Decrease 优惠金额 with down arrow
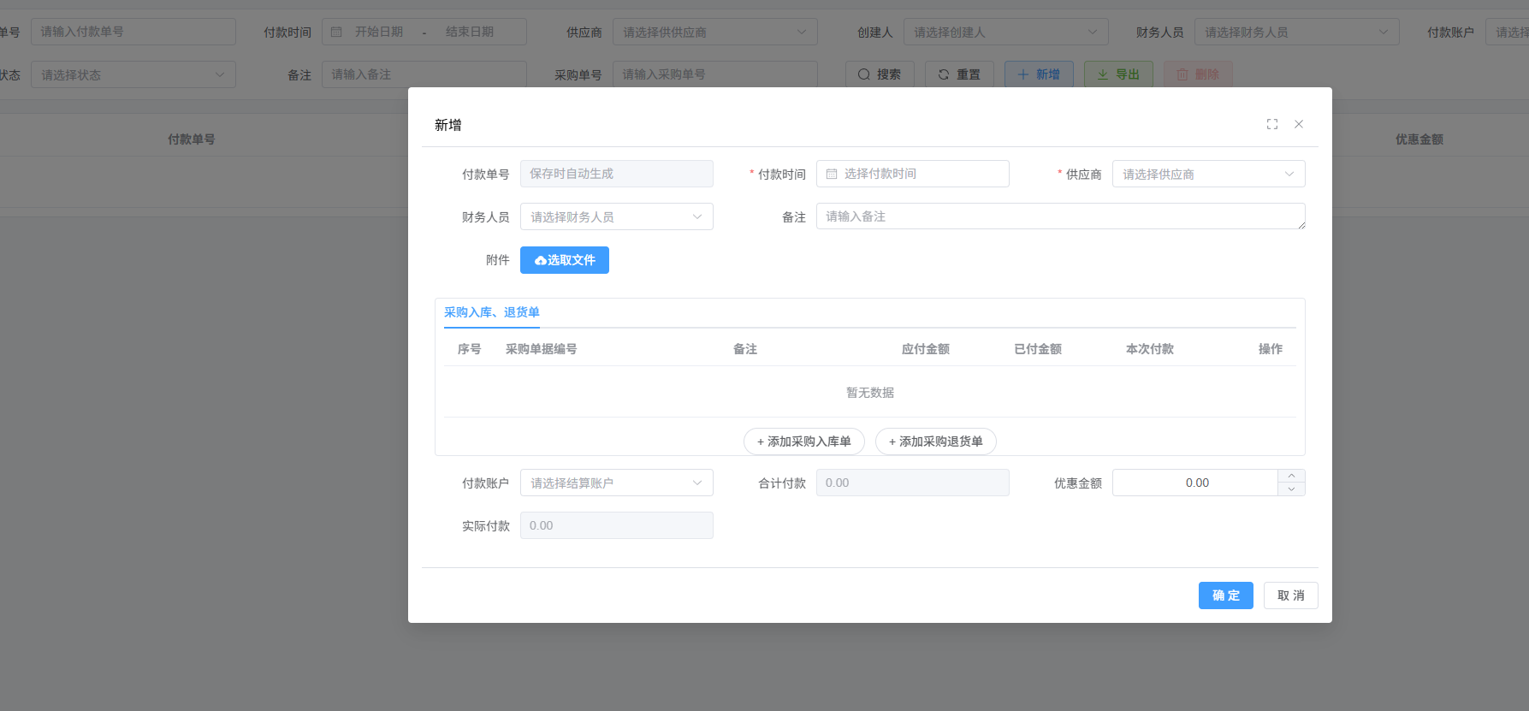This screenshot has height=711, width=1529. 1291,489
